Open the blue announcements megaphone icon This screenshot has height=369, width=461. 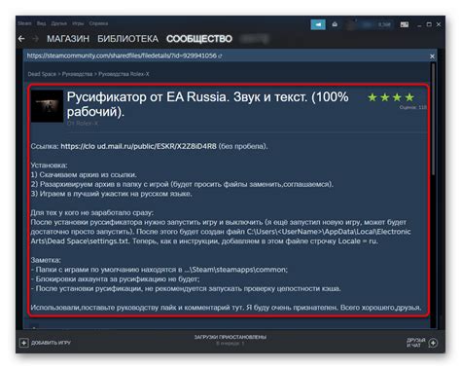318,24
